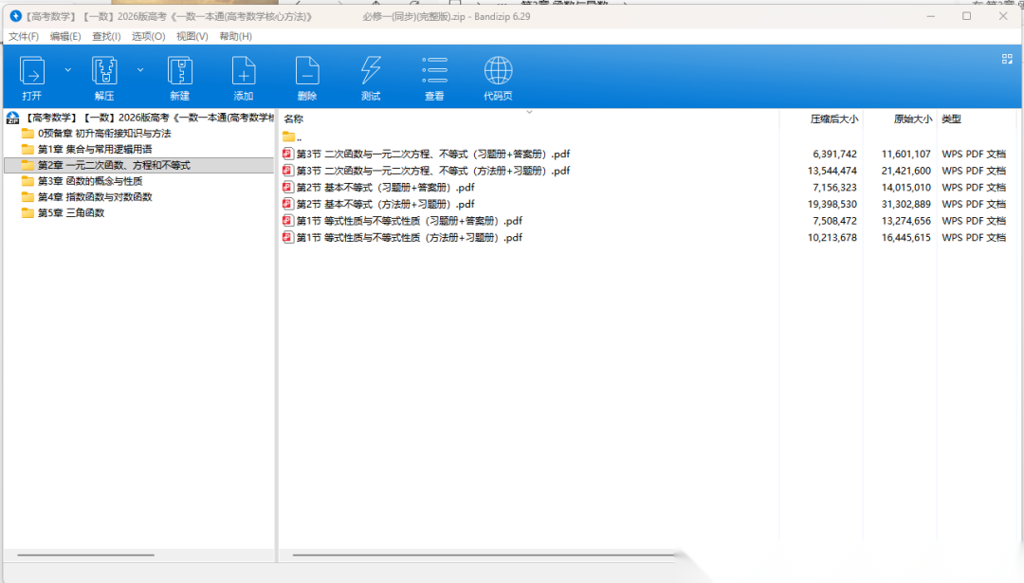Click the Open (打开) archive toolbar icon
Viewport: 1024px width, 583px height.
tap(32, 72)
